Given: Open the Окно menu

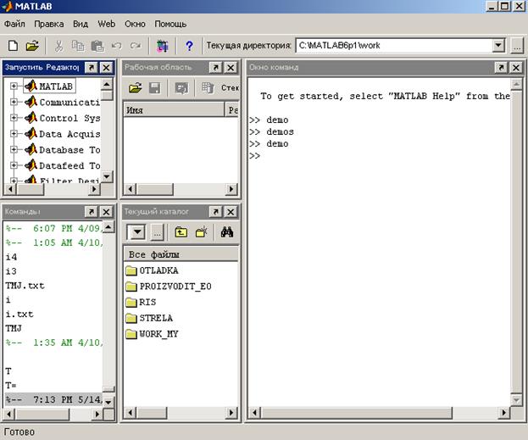Looking at the screenshot, I should click(135, 24).
